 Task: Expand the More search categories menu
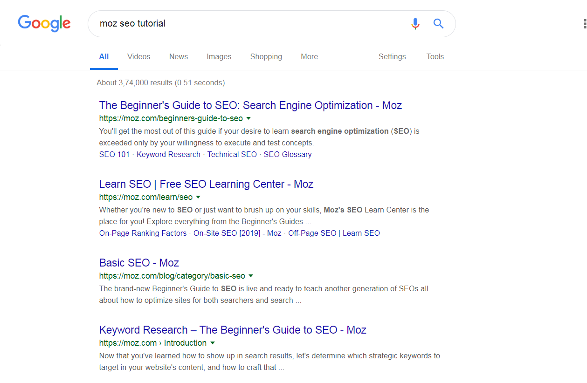pos(310,56)
